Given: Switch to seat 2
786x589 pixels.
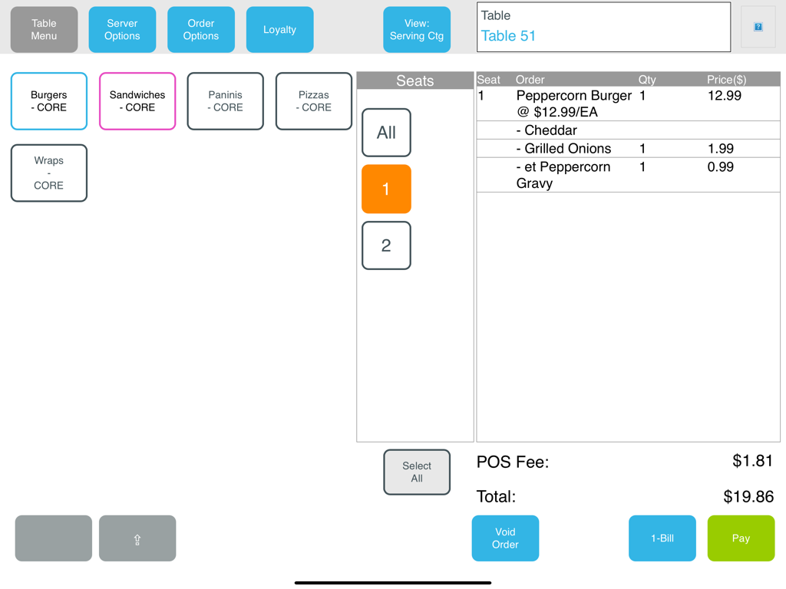Looking at the screenshot, I should click(x=386, y=245).
